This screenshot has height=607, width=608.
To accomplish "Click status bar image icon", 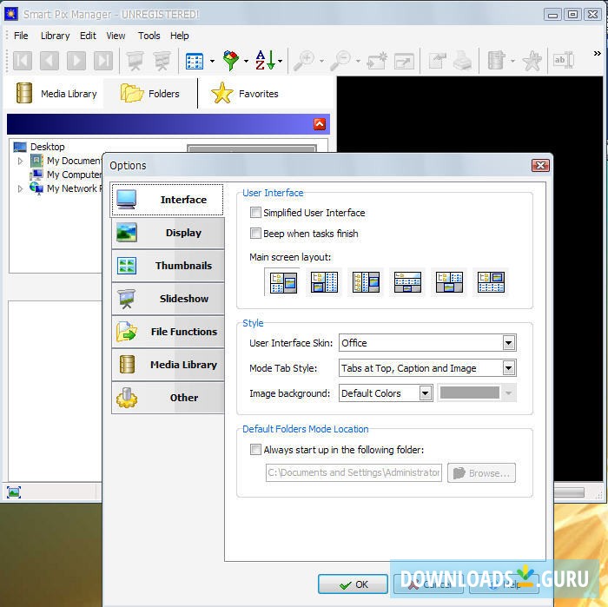I will tap(14, 492).
